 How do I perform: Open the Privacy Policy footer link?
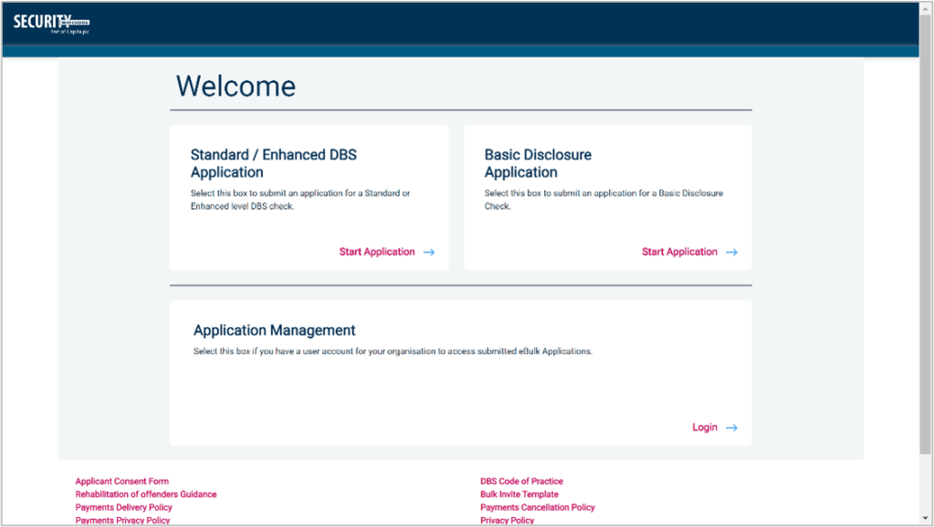click(x=507, y=520)
